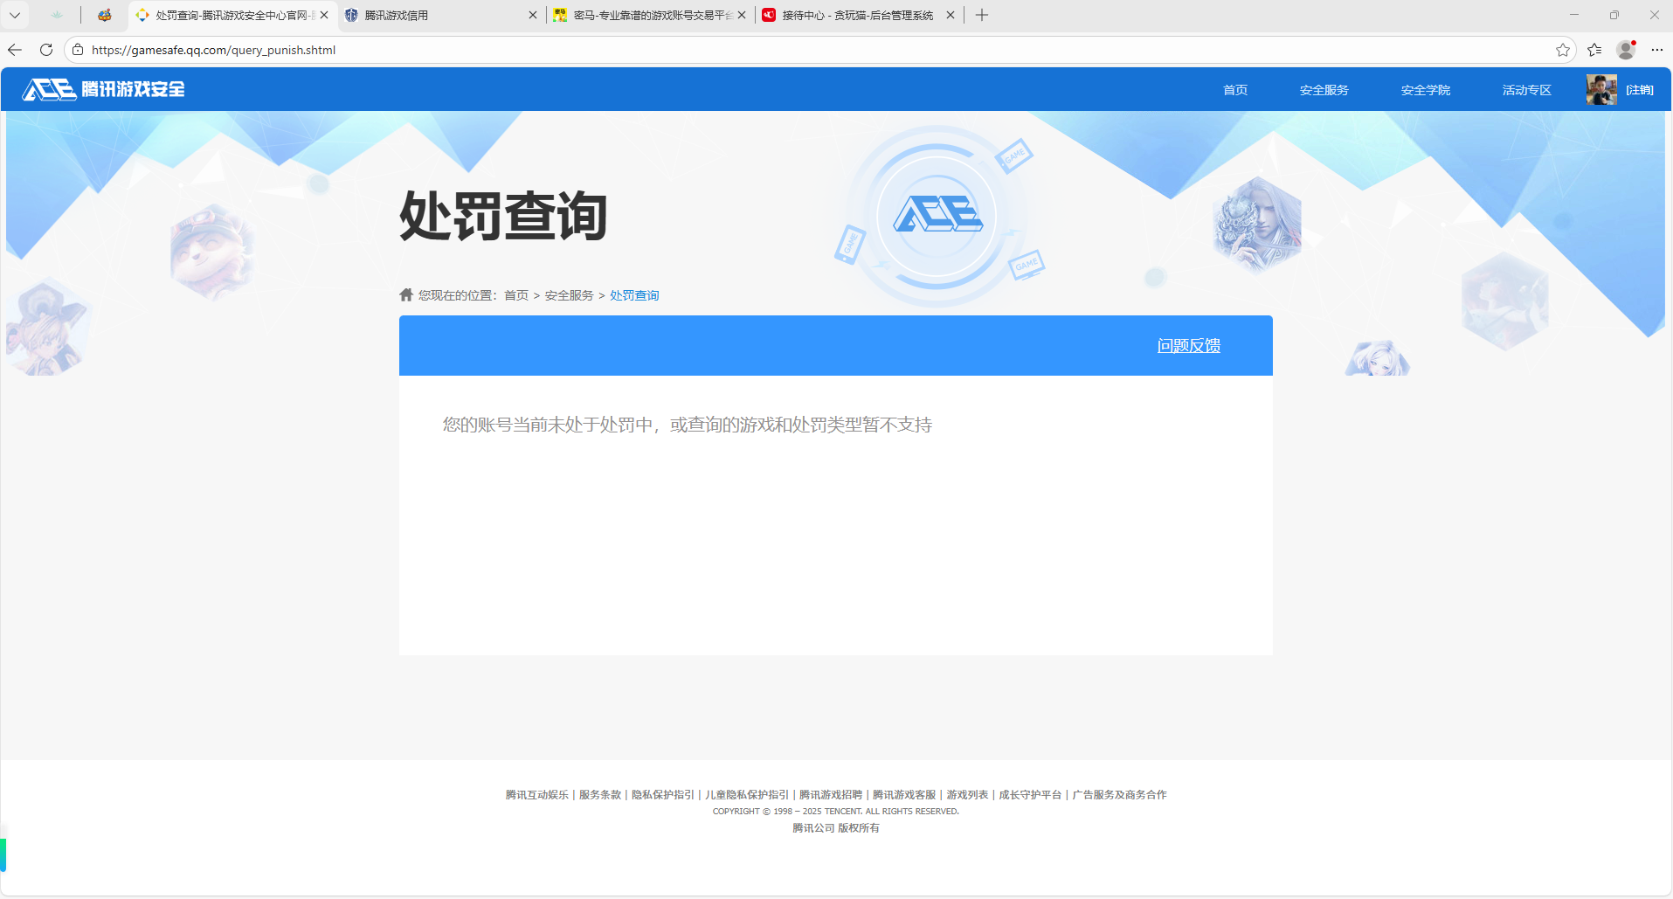Open the 成长守护平台 footer link
The height and width of the screenshot is (899, 1673).
[1032, 794]
